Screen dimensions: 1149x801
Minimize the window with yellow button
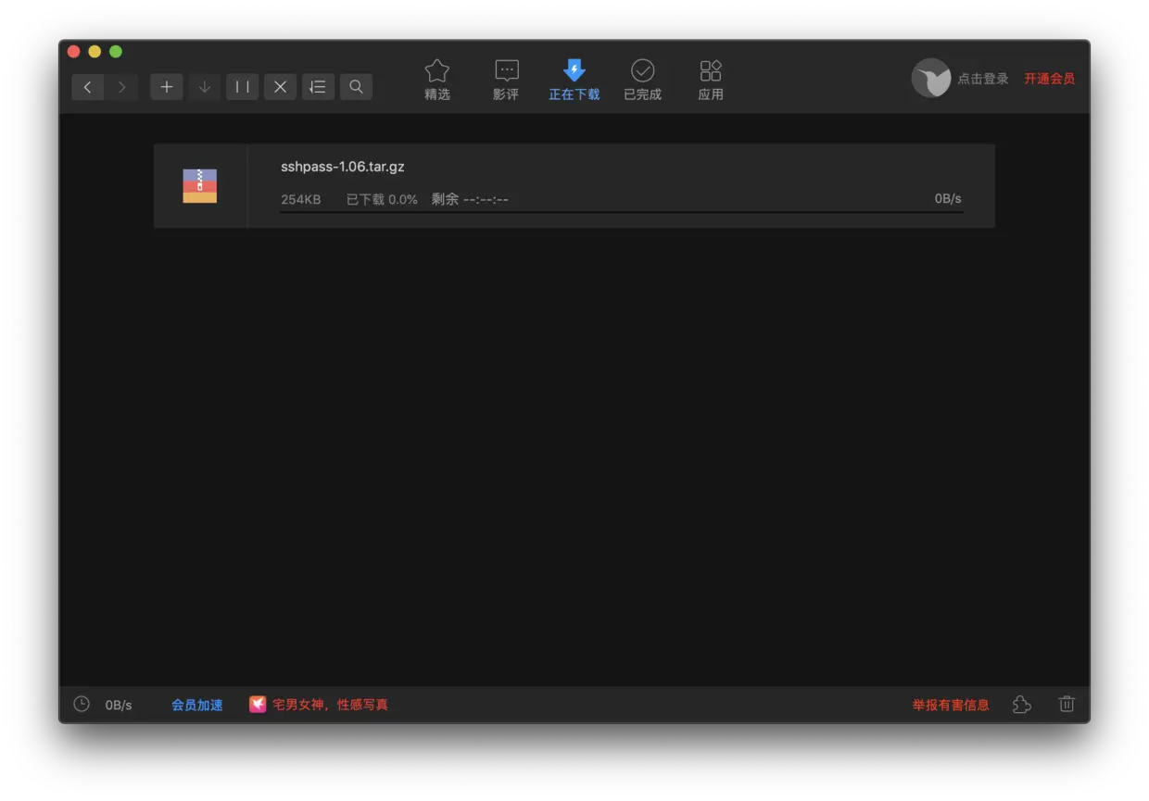pyautogui.click(x=95, y=52)
